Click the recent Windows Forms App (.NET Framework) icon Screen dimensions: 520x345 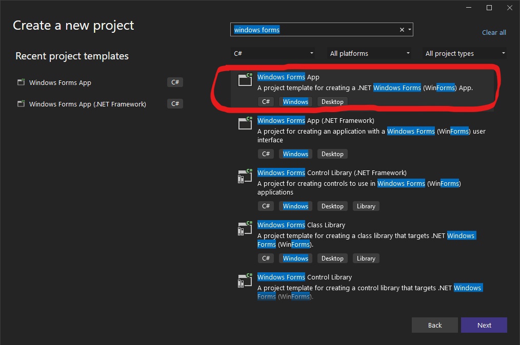tap(21, 103)
